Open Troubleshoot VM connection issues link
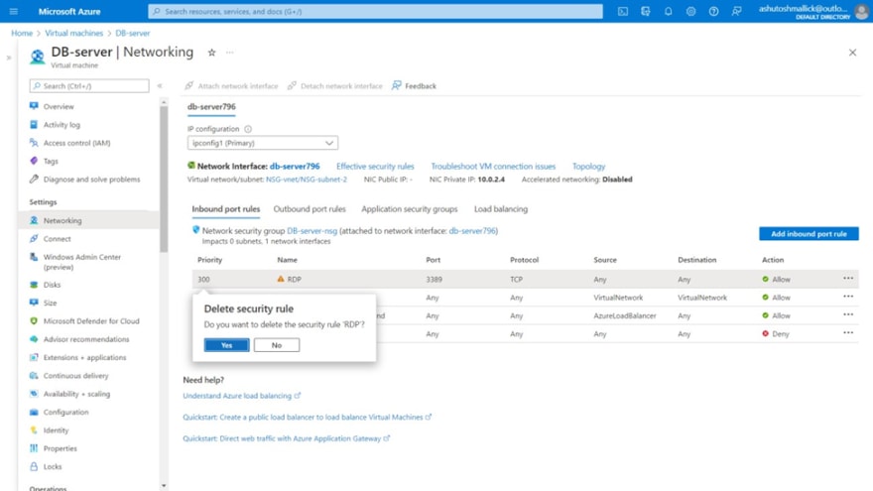The height and width of the screenshot is (491, 873). tap(493, 167)
